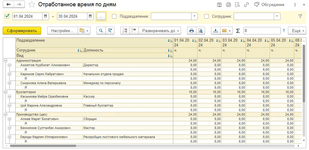Open the Подразделение dropdown list
The width and height of the screenshot is (309, 150).
(x=195, y=16)
